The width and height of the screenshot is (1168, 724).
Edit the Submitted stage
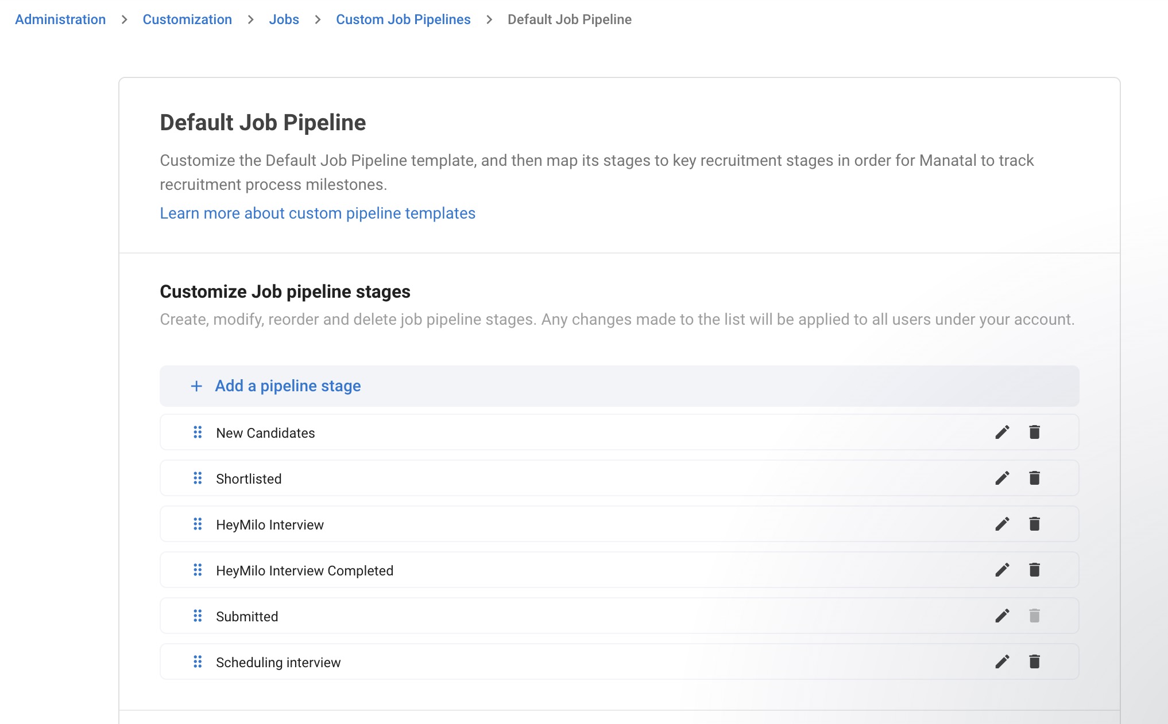(1002, 616)
